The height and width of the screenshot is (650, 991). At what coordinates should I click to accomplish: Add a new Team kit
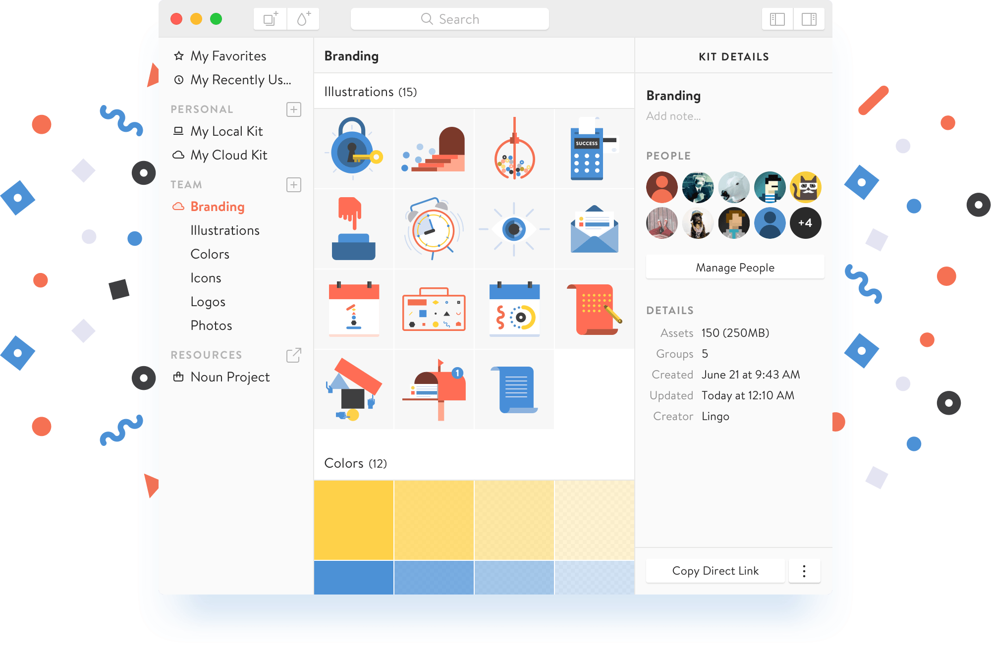pyautogui.click(x=294, y=185)
